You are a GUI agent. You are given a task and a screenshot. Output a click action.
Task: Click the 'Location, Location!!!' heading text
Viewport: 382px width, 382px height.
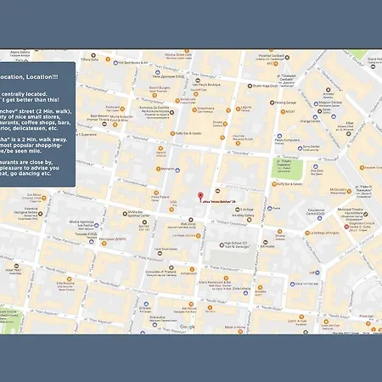(29, 77)
